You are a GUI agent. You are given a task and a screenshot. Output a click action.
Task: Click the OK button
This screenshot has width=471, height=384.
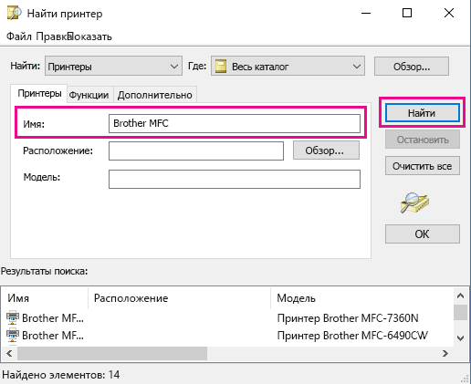coord(423,234)
